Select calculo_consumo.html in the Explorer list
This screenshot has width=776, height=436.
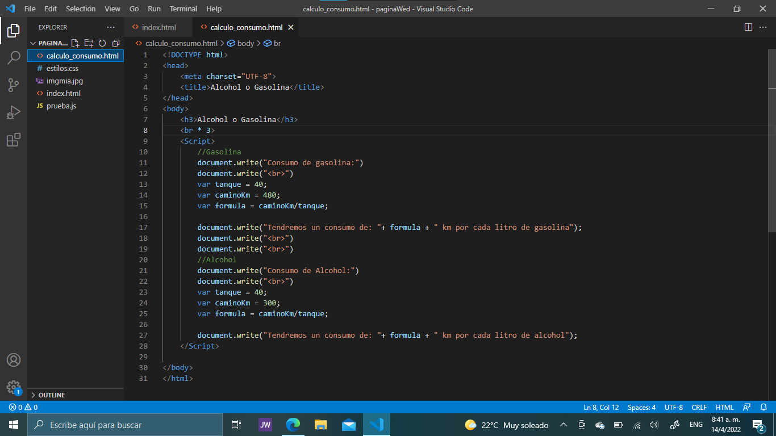point(76,56)
